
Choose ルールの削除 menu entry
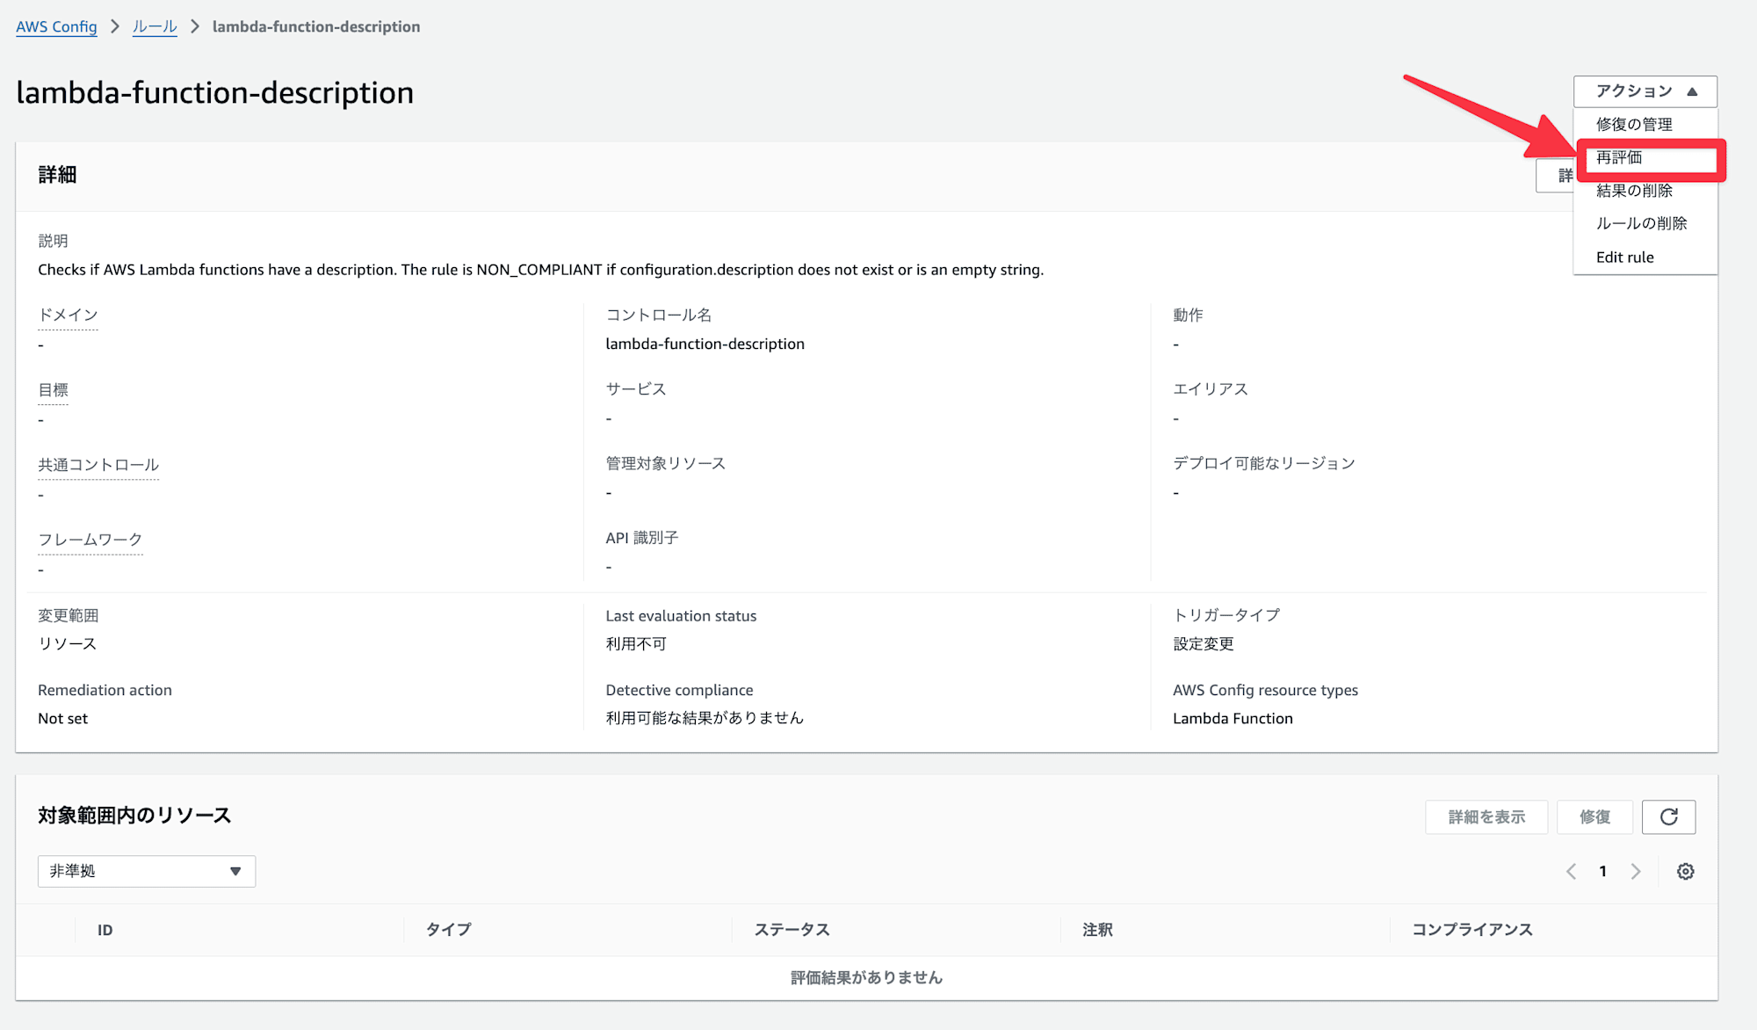click(x=1641, y=223)
